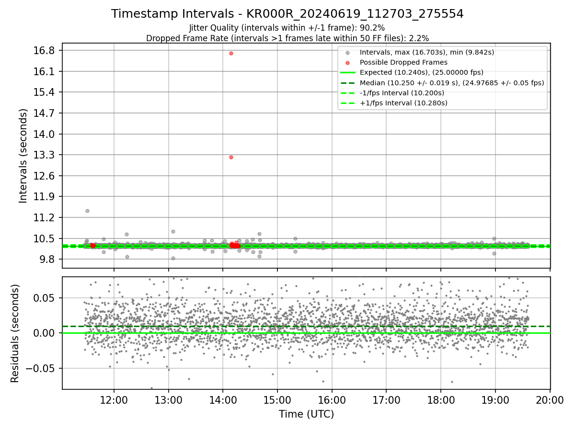This screenshot has width=575, height=431.
Task: Click the red dropped-frame marker near 11:35 on the baseline
Action: tap(92, 245)
